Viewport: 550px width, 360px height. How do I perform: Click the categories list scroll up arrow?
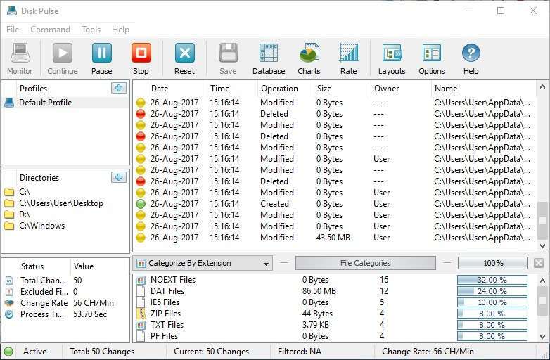(x=542, y=281)
